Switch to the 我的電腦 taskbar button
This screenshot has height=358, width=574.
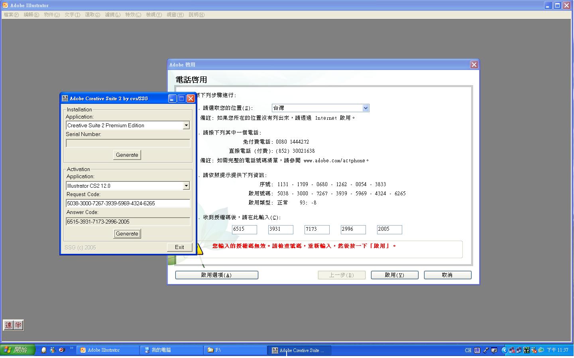pyautogui.click(x=172, y=350)
